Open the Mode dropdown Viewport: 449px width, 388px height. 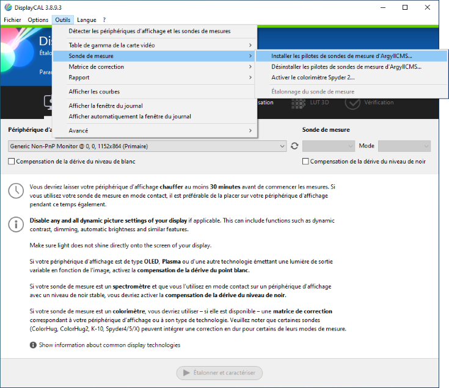pos(404,146)
